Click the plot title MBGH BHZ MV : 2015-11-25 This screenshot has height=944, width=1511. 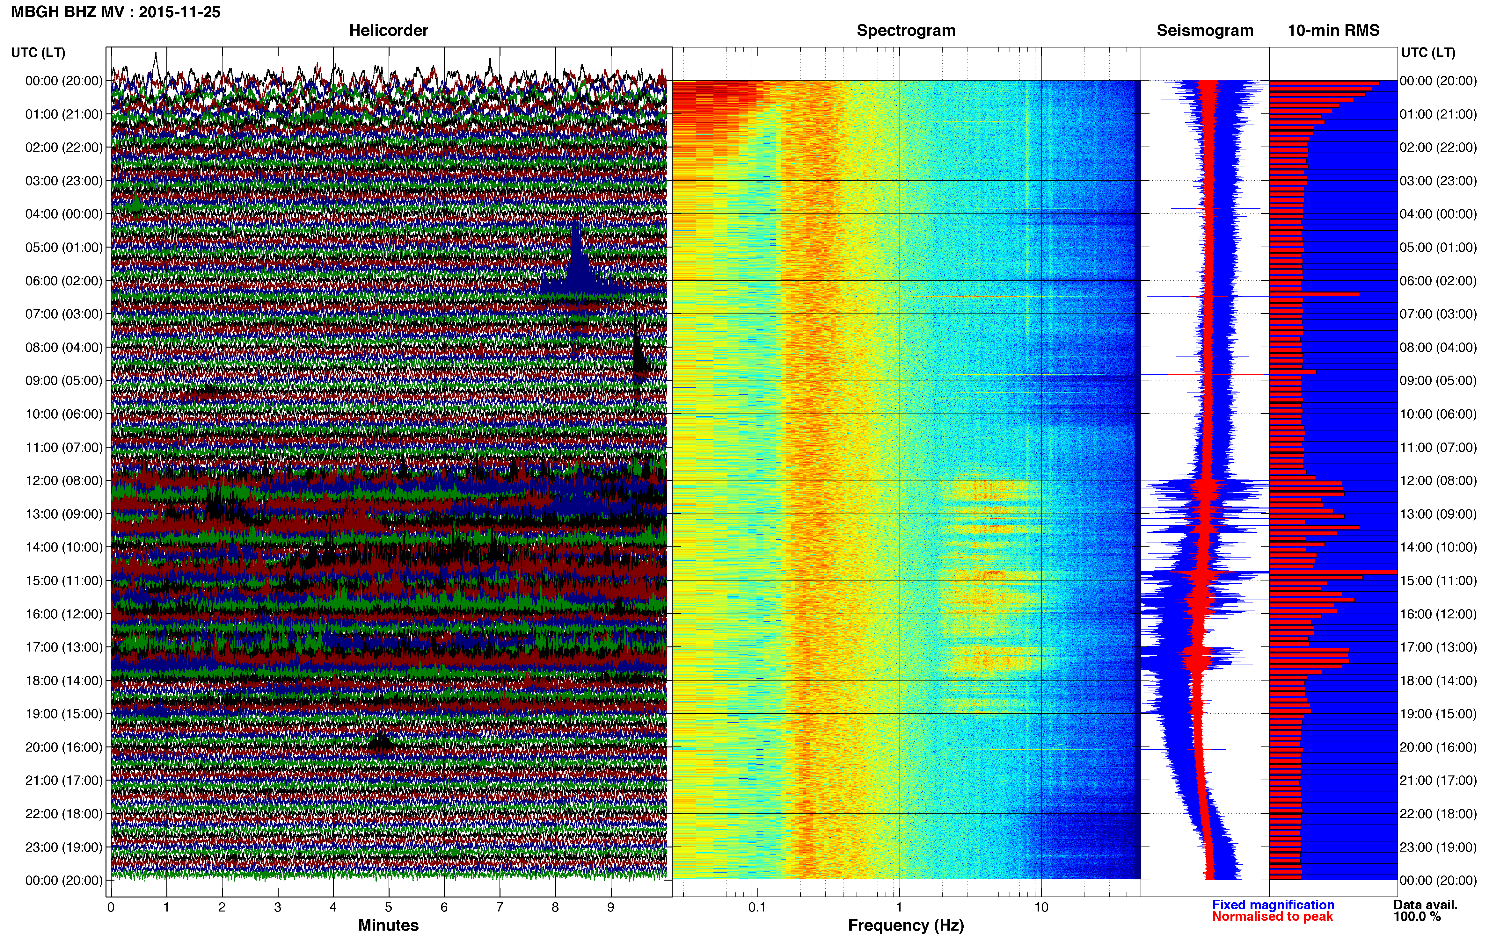pyautogui.click(x=116, y=12)
